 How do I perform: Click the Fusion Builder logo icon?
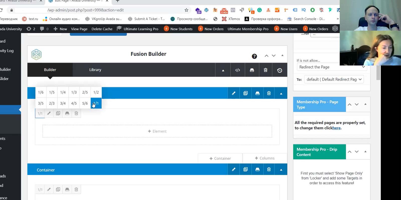pos(36,54)
